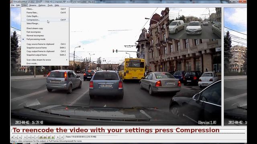Open the Edit menu
Screen dimensions: 257x144
(18, 5)
